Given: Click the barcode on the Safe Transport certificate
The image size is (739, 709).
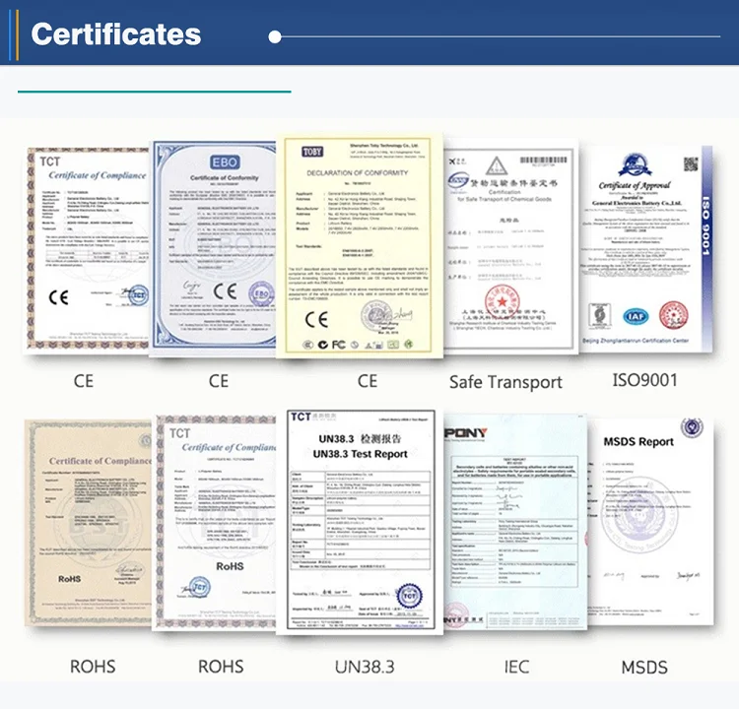Looking at the screenshot, I should click(543, 161).
